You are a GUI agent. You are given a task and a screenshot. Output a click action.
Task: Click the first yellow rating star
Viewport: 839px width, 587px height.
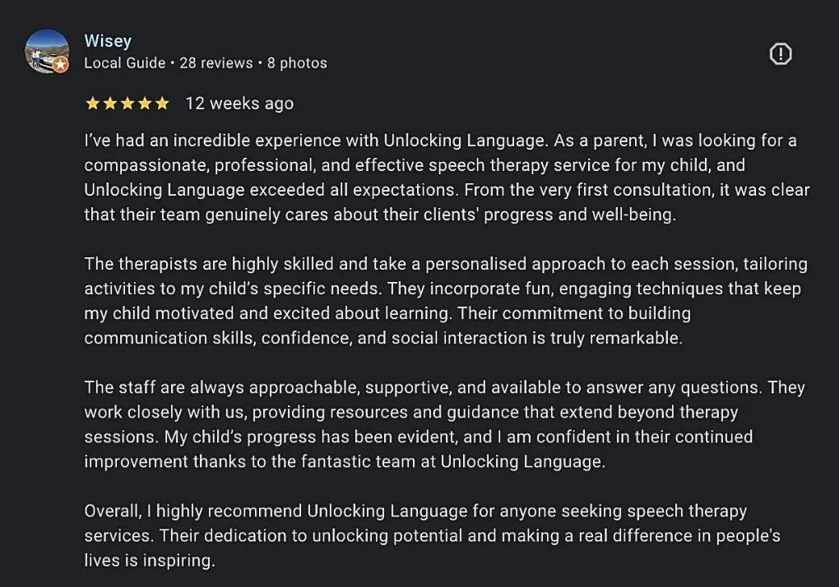[93, 104]
